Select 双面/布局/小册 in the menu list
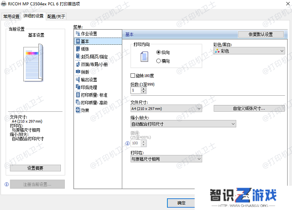This screenshot has width=292, height=210. tap(98, 64)
